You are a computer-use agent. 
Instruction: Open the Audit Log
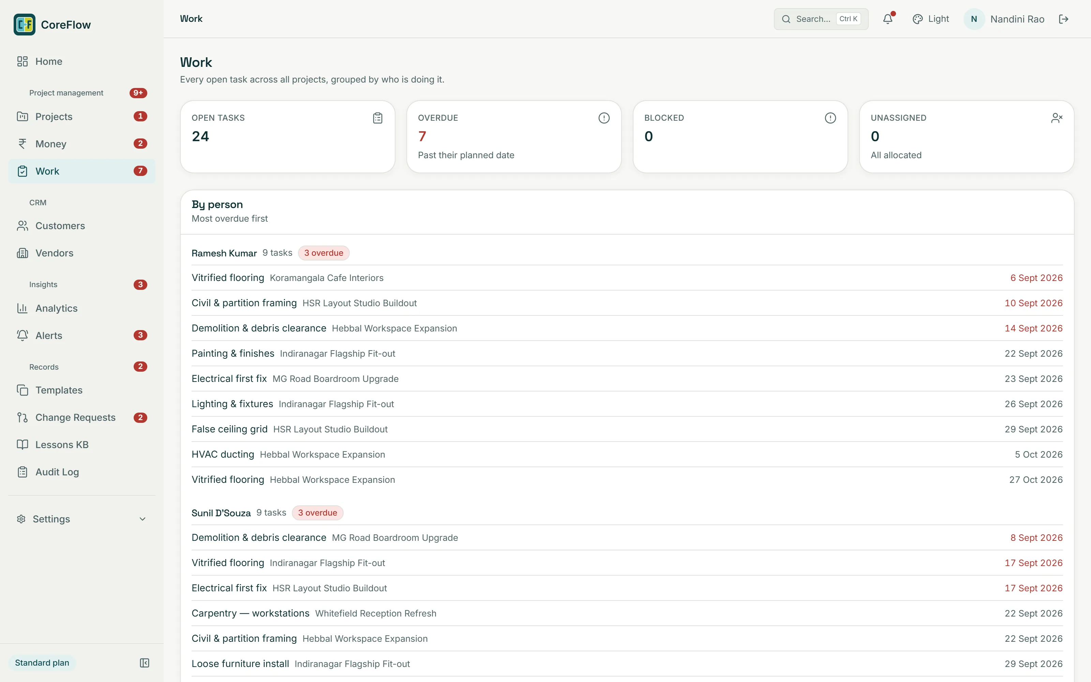pos(81,472)
